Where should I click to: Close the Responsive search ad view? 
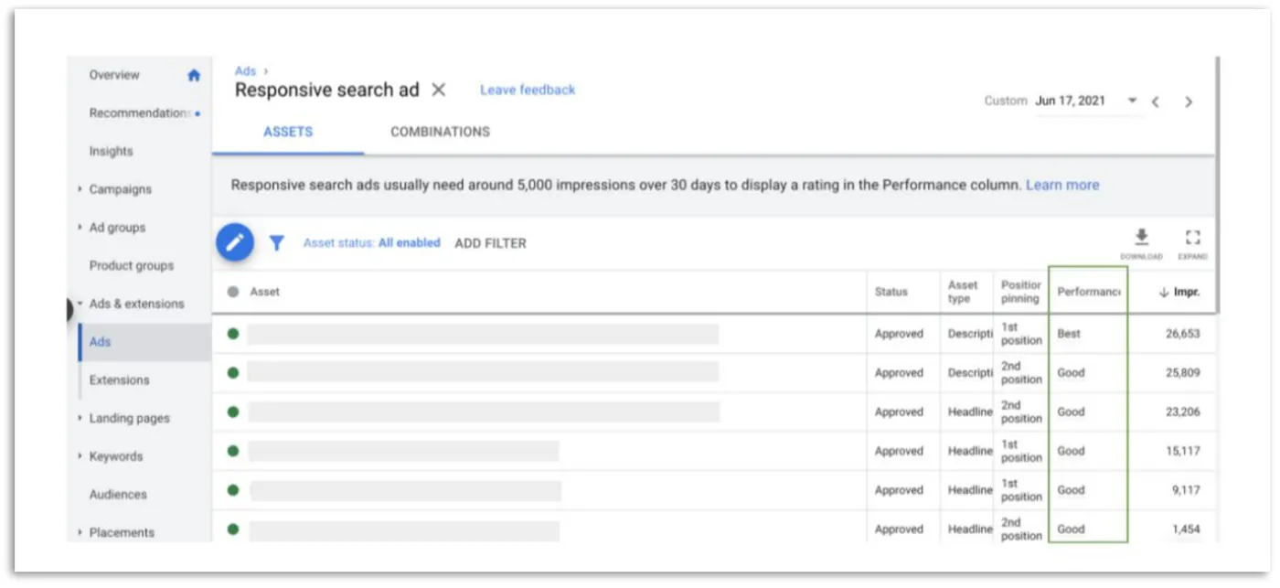[x=439, y=90]
